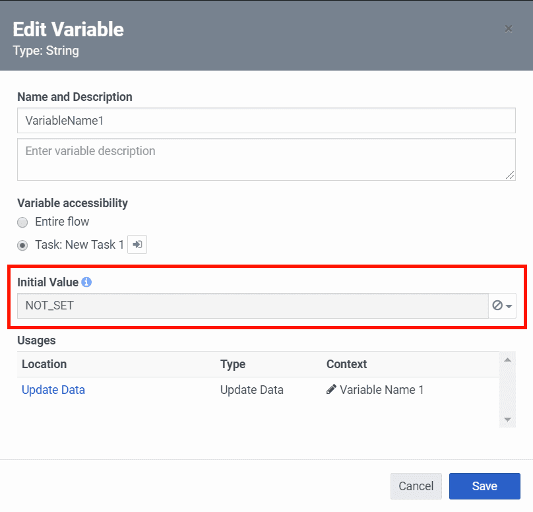
Task: Click the resize grip on the description box
Action: tap(511, 176)
